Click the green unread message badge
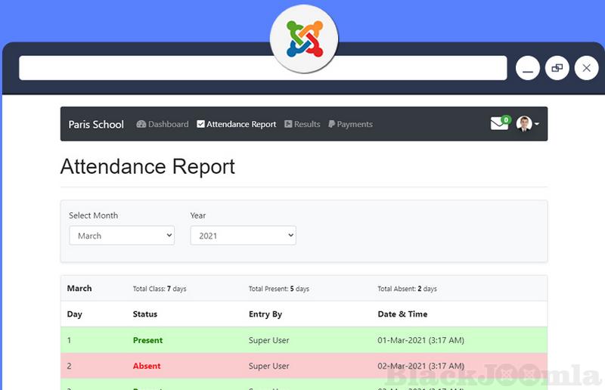The width and height of the screenshot is (605, 390). point(506,119)
